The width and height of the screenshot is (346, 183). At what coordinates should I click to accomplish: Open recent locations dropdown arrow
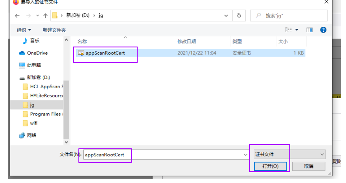tap(37, 15)
